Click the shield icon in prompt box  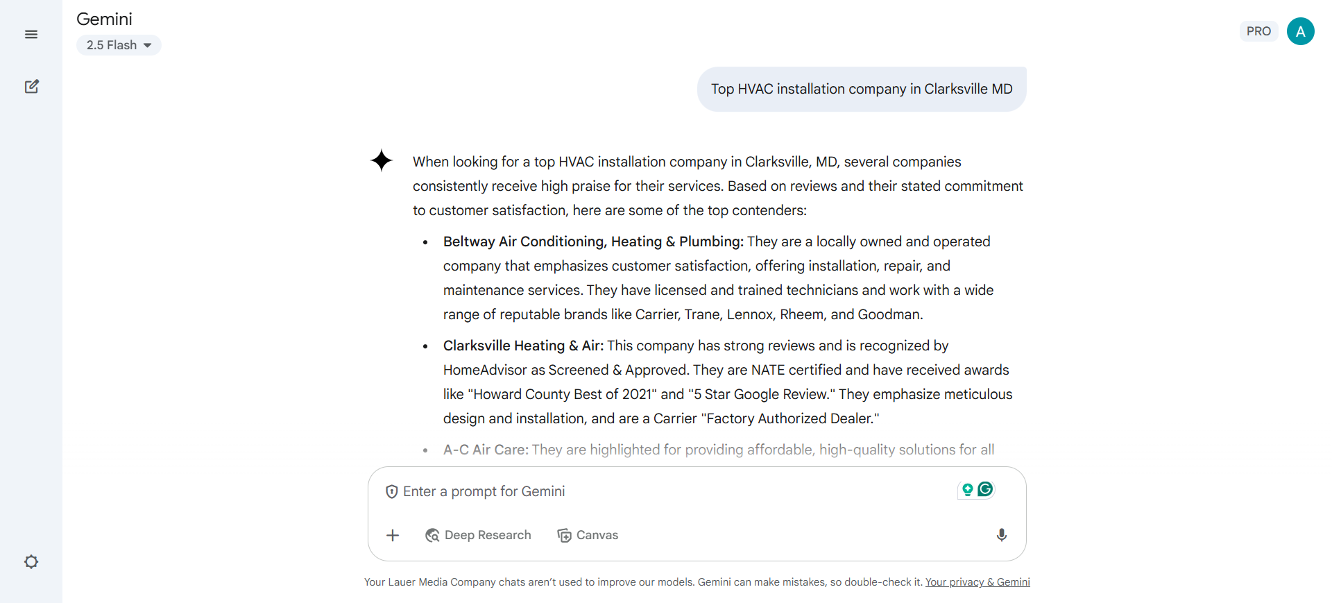[x=391, y=491]
